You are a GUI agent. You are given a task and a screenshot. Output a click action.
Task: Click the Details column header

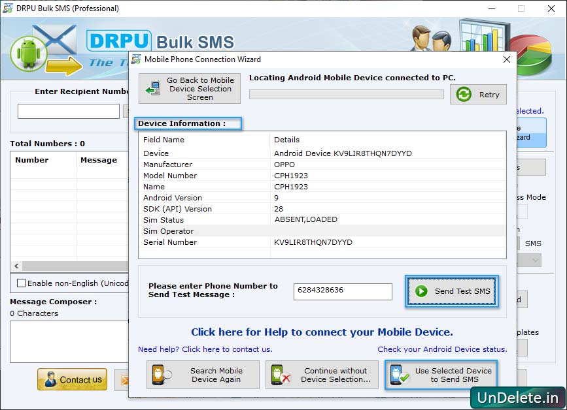pos(388,140)
